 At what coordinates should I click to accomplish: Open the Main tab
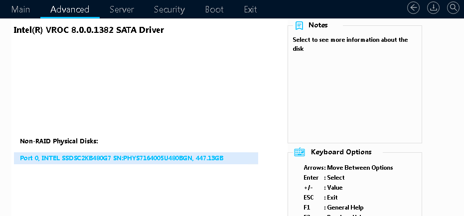click(x=20, y=9)
